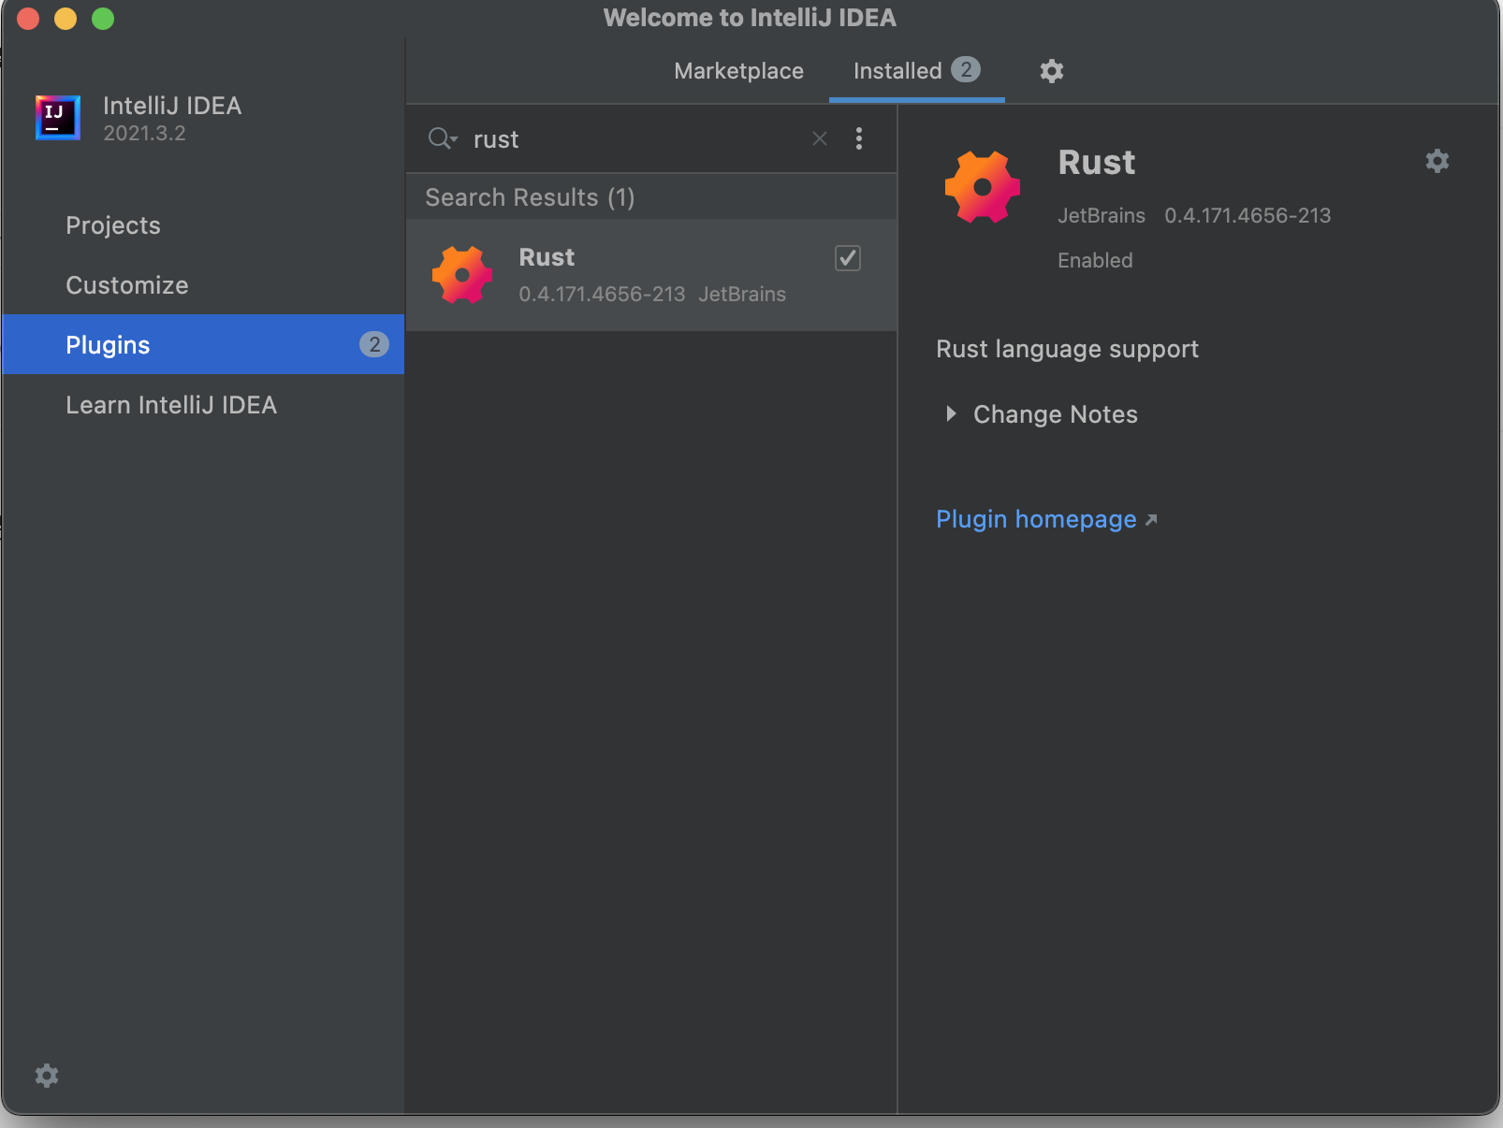Minimize the window with yellow button
1503x1128 pixels.
coord(66,19)
